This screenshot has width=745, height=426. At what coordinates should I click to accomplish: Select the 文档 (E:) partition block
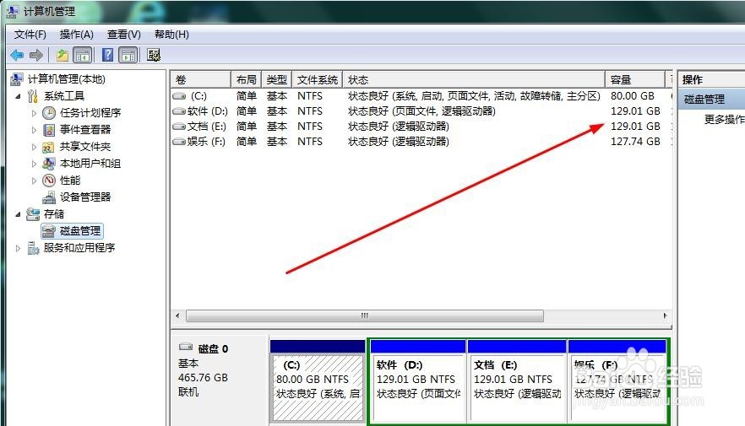[x=517, y=380]
